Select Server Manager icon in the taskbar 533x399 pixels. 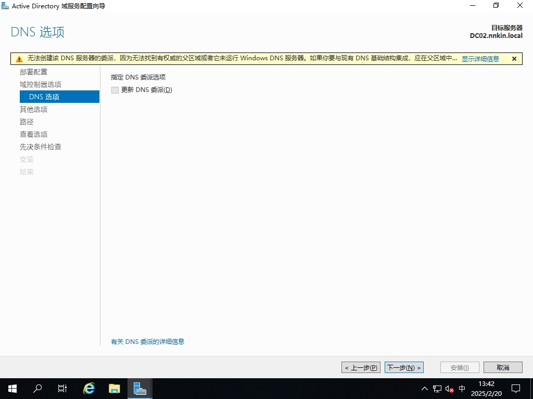tap(139, 388)
